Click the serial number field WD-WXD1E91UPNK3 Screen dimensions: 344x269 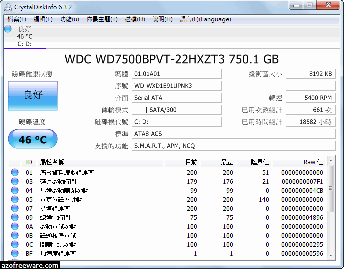(177, 86)
